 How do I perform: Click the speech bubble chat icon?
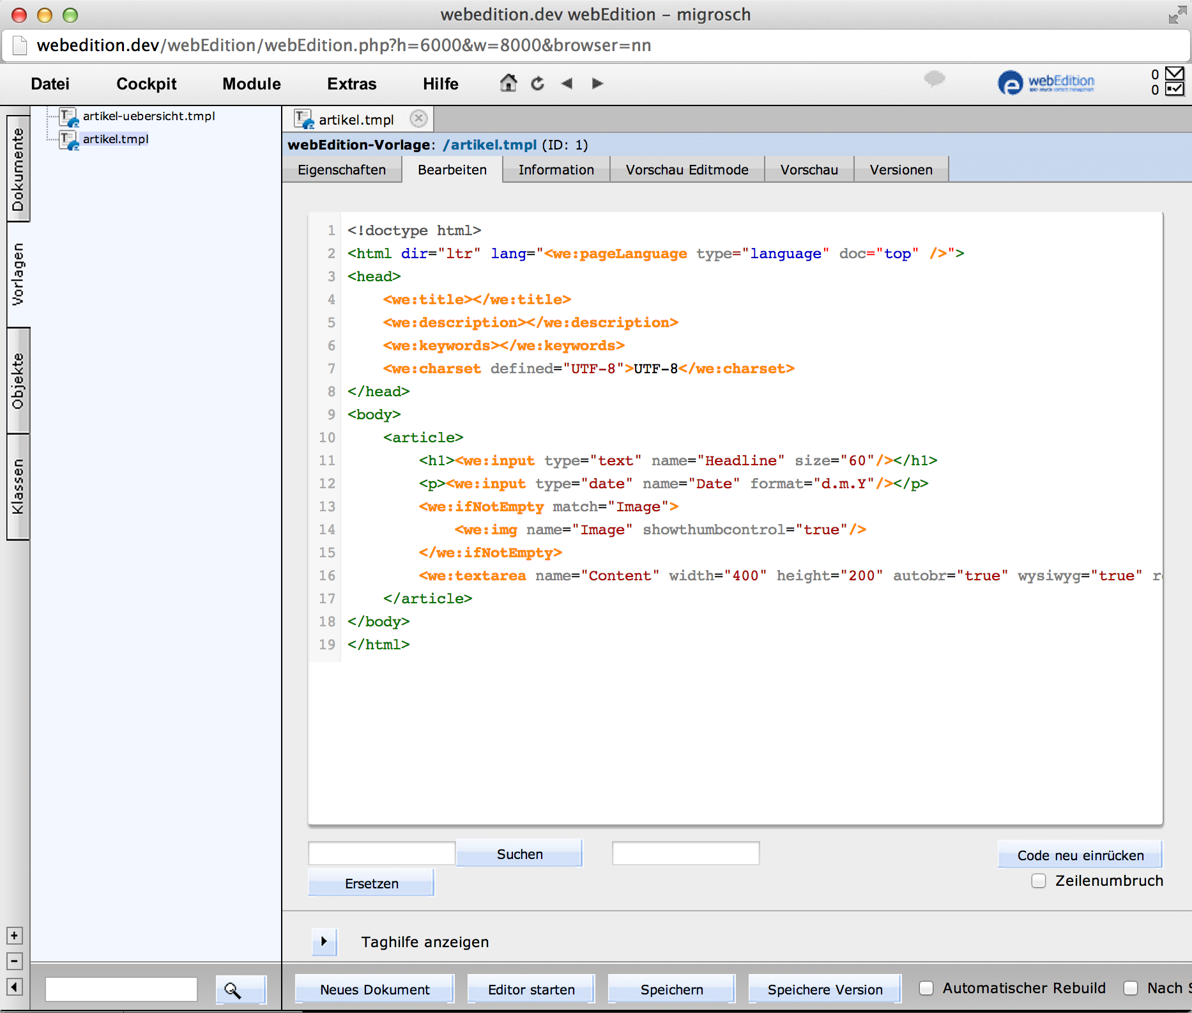(934, 79)
